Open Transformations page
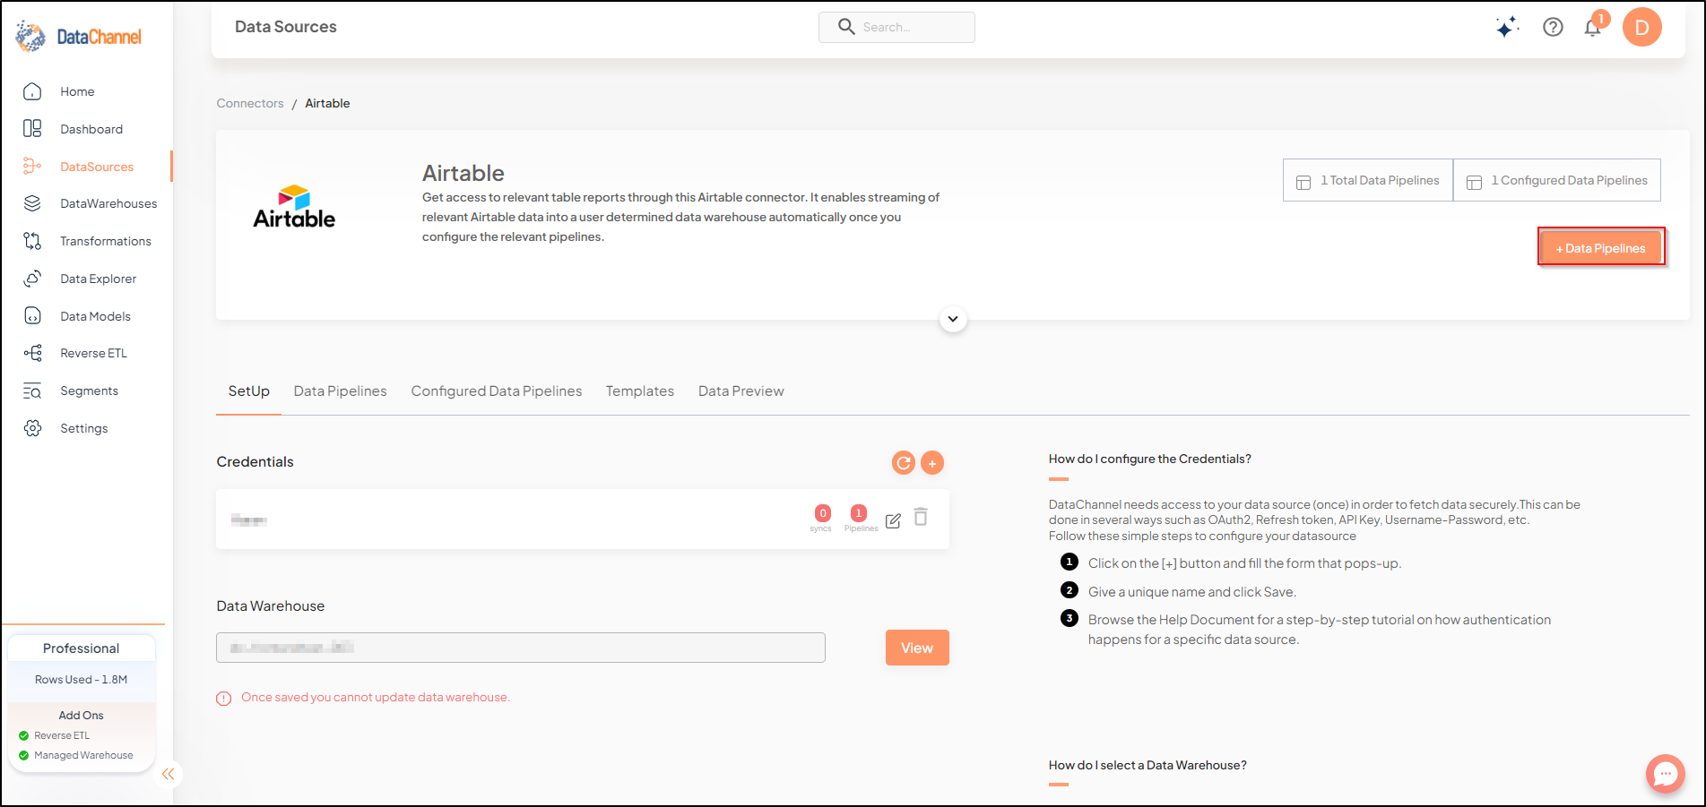Viewport: 1706px width, 807px height. click(x=106, y=241)
